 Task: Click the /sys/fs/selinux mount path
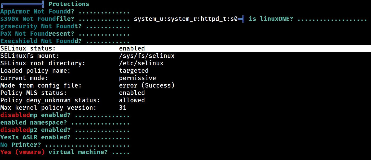[147, 56]
